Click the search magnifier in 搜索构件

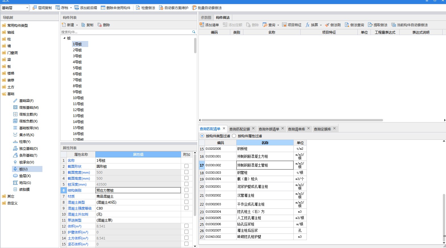pyautogui.click(x=194, y=32)
